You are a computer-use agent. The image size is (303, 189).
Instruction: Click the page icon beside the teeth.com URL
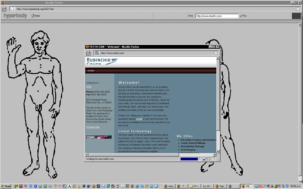click(x=97, y=53)
